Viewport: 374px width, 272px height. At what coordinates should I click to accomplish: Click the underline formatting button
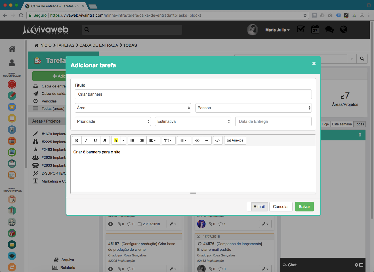[95, 140]
